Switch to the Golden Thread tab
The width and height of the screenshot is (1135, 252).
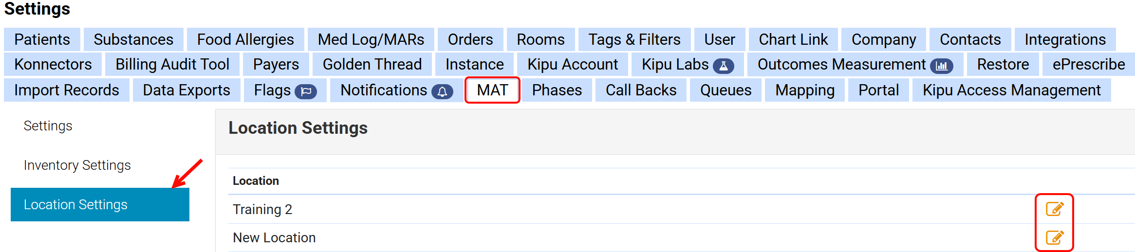coord(372,64)
